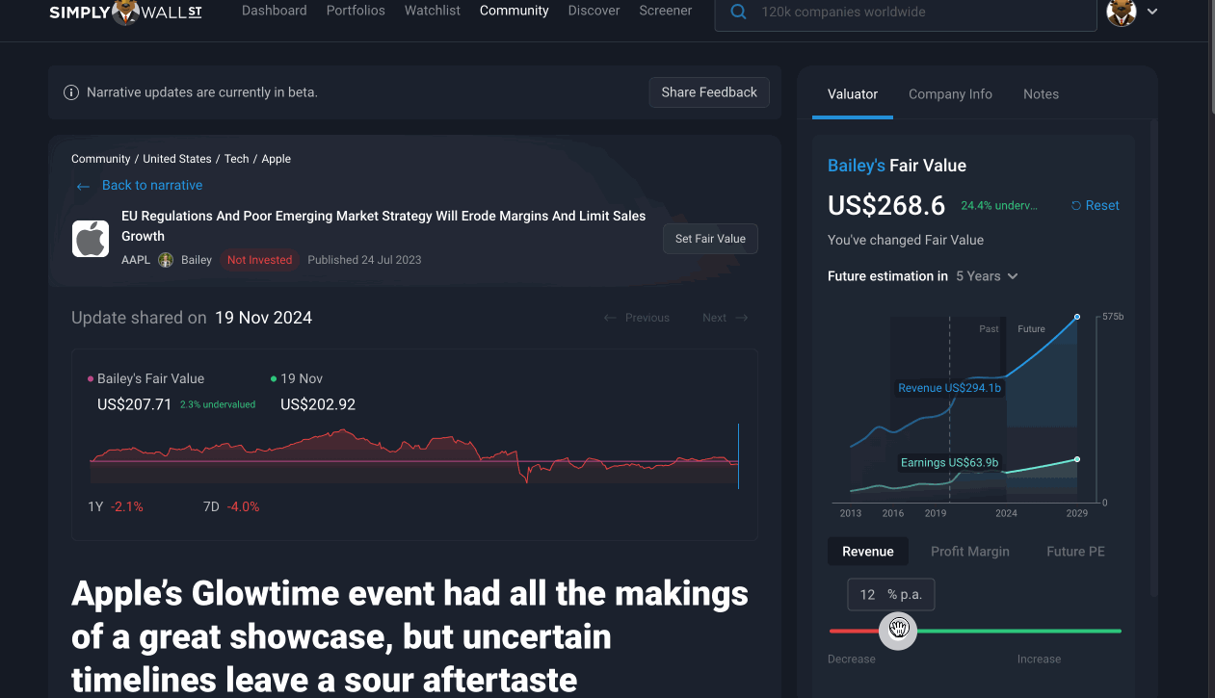
Task: Click the 2029 revenue forecast point
Action: point(1076,317)
